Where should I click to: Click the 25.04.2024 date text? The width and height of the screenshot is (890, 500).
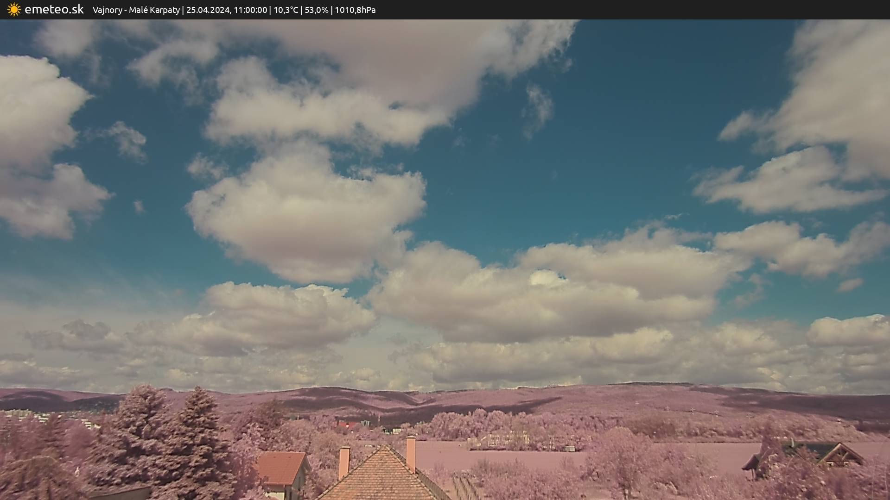click(x=208, y=10)
